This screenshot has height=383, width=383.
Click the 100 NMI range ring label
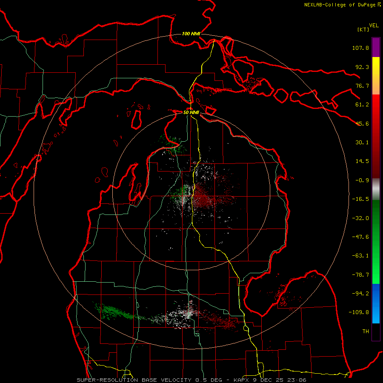(191, 34)
